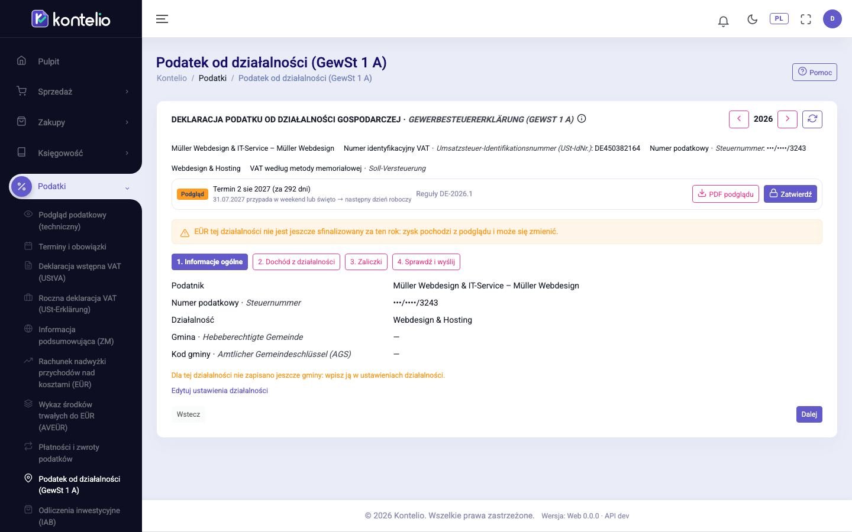Download PDF podglądu
Image resolution: width=852 pixels, height=532 pixels.
pos(725,194)
